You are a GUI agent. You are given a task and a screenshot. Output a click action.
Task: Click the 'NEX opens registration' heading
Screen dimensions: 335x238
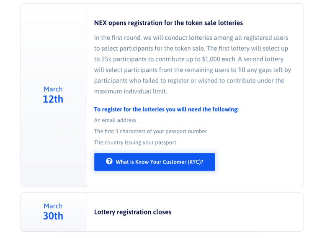pos(168,23)
